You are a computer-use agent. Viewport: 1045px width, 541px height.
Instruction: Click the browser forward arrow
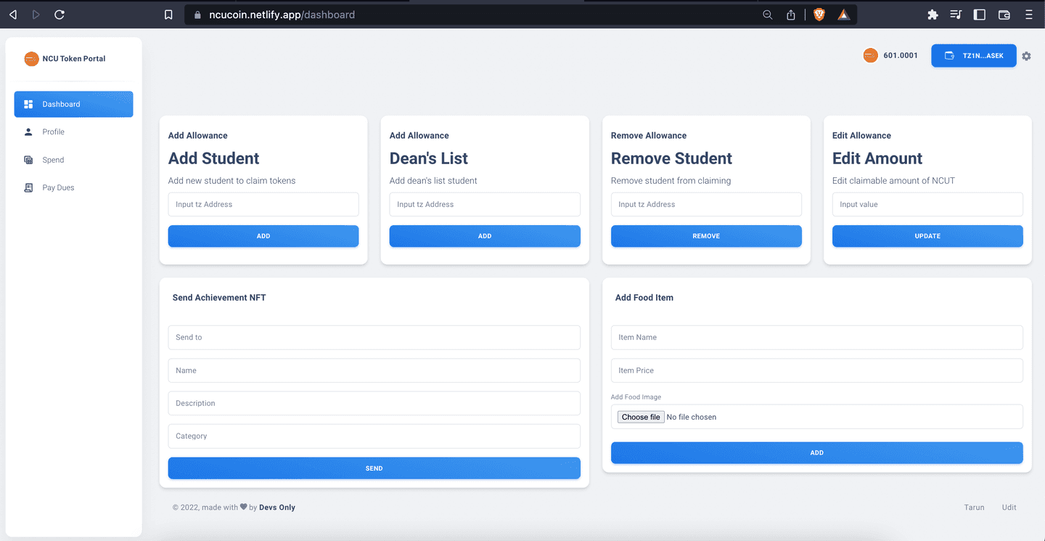(x=36, y=15)
